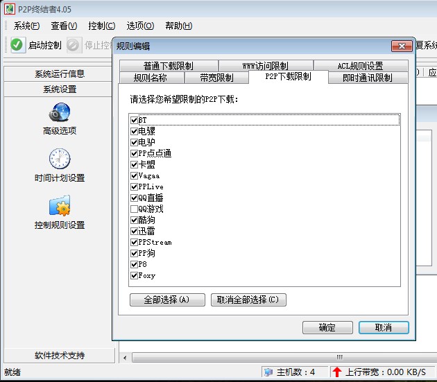Close the 规则编辑 dialog with red X

pos(402,46)
